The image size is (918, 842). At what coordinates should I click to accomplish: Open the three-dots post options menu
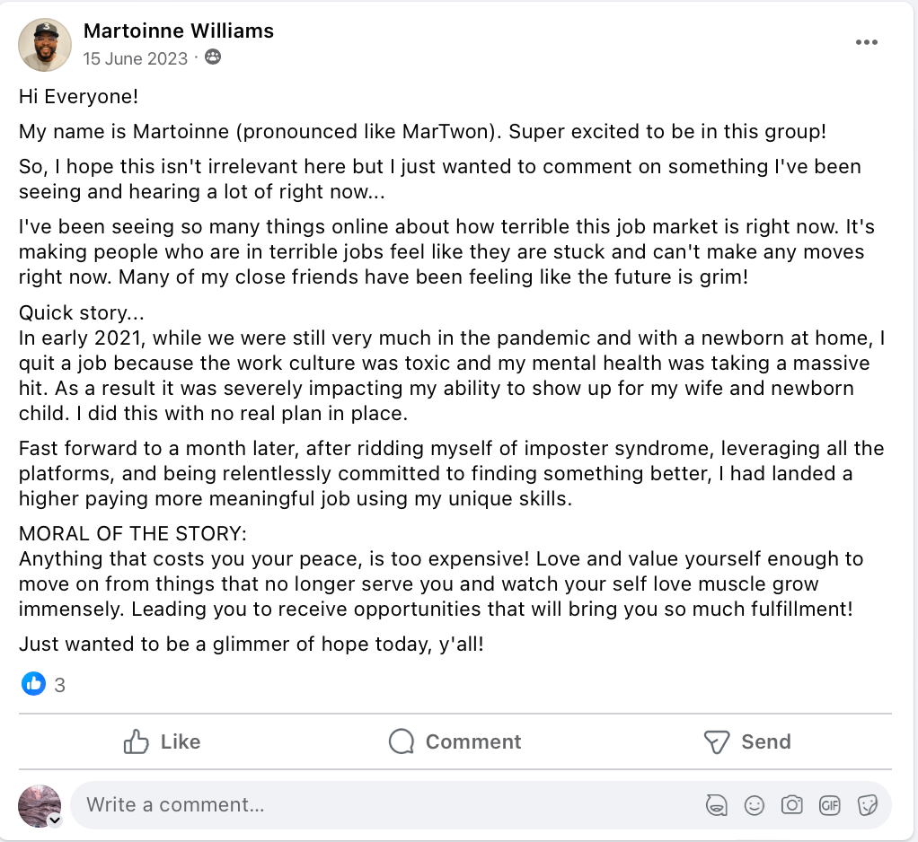pos(866,43)
